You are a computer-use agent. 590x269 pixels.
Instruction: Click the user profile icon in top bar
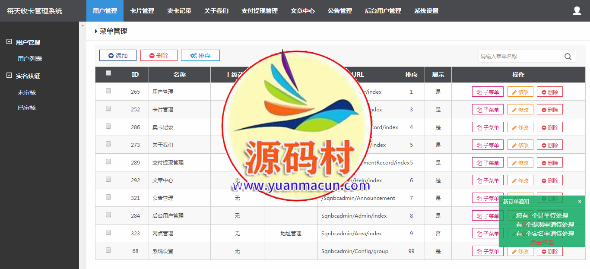coord(577,11)
